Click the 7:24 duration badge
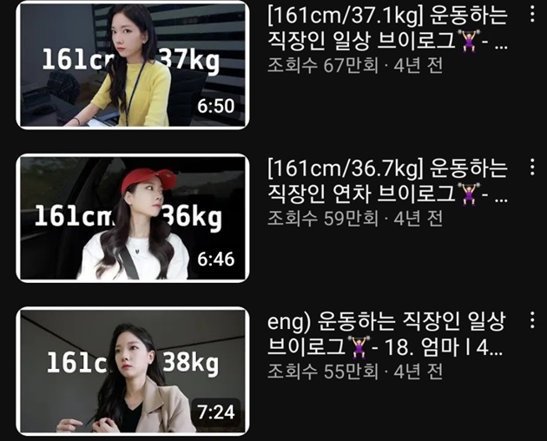This screenshot has height=441, width=547. point(216,412)
